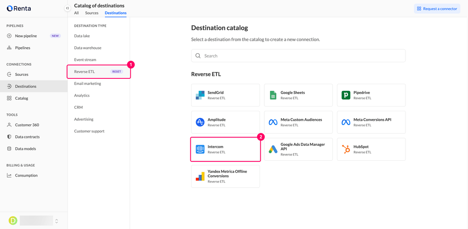Open the account switcher chevrons

pyautogui.click(x=57, y=221)
